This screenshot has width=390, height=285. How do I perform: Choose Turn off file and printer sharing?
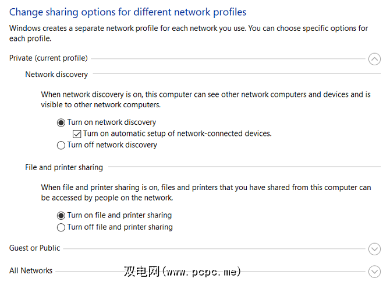61,227
